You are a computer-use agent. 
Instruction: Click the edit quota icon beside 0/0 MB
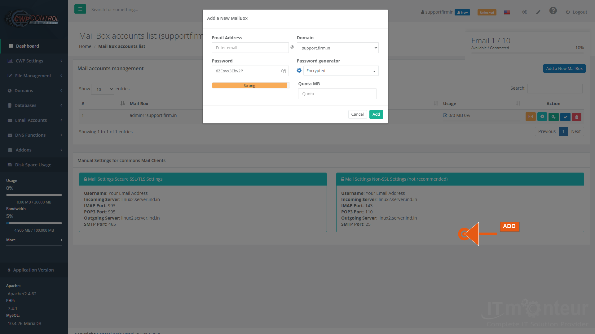point(445,115)
